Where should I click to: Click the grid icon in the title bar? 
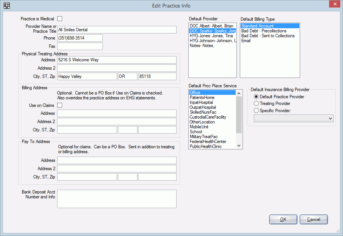(6, 5)
